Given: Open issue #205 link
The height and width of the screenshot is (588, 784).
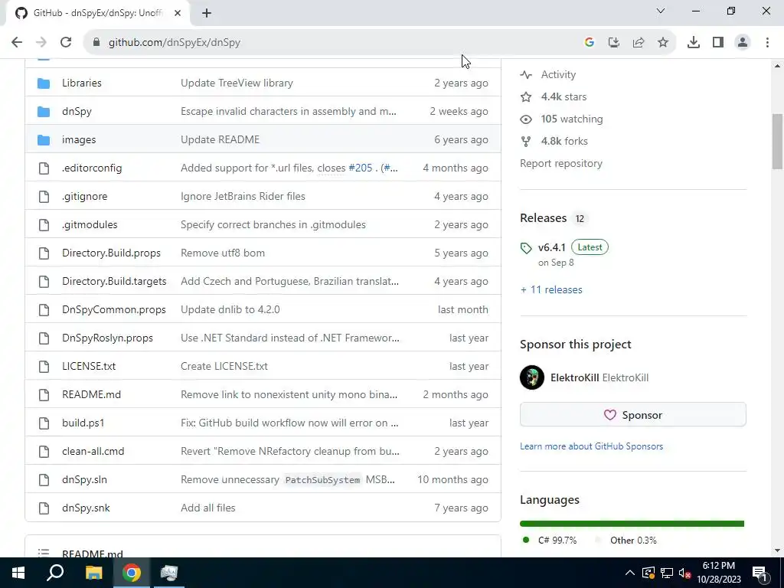Looking at the screenshot, I should pos(360,168).
